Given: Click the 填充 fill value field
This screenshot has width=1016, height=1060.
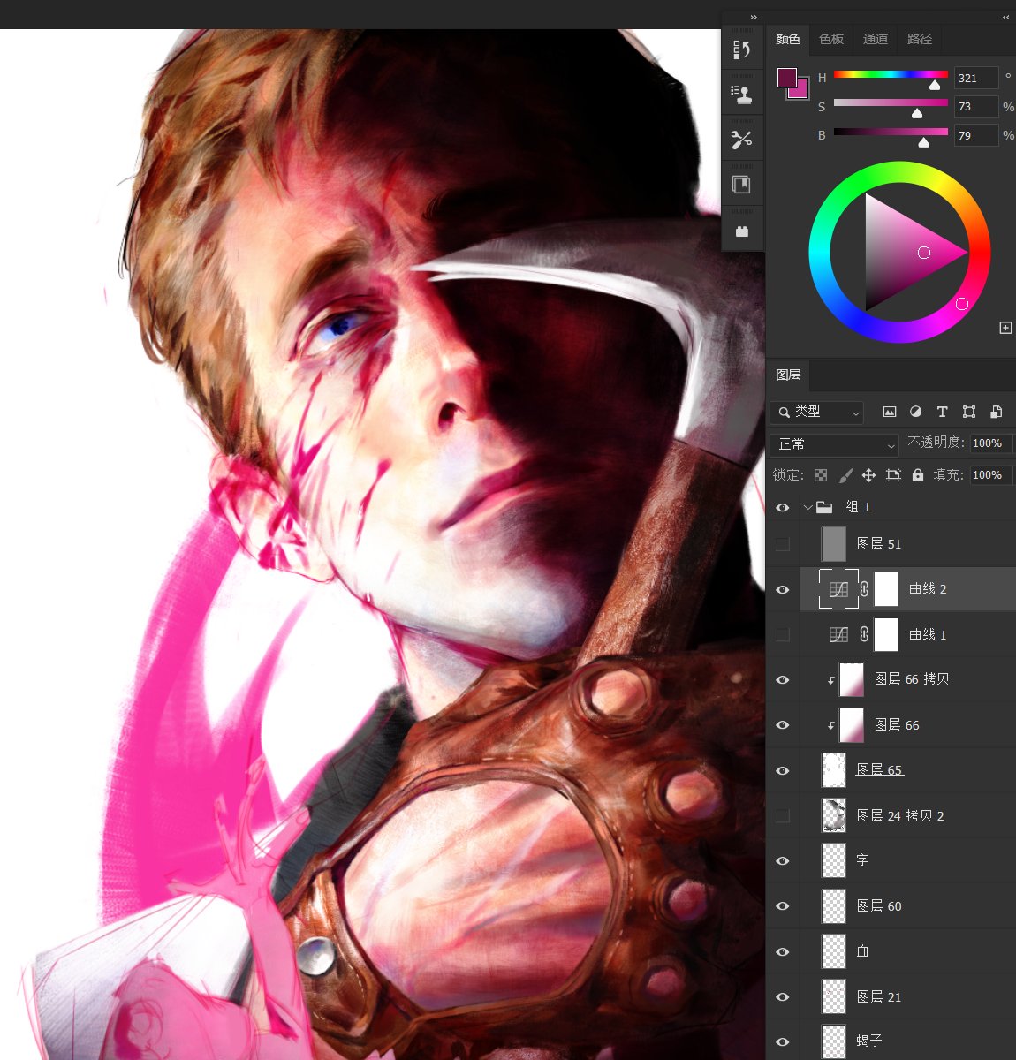Looking at the screenshot, I should click(990, 475).
